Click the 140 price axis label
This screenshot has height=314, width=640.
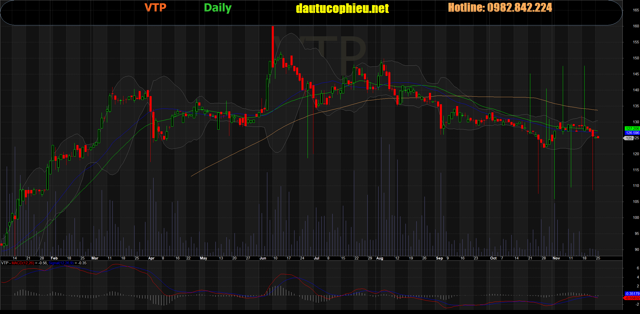click(x=636, y=90)
